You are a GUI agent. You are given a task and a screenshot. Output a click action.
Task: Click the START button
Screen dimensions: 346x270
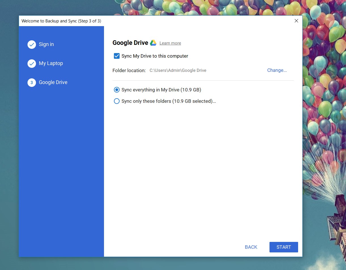point(284,247)
